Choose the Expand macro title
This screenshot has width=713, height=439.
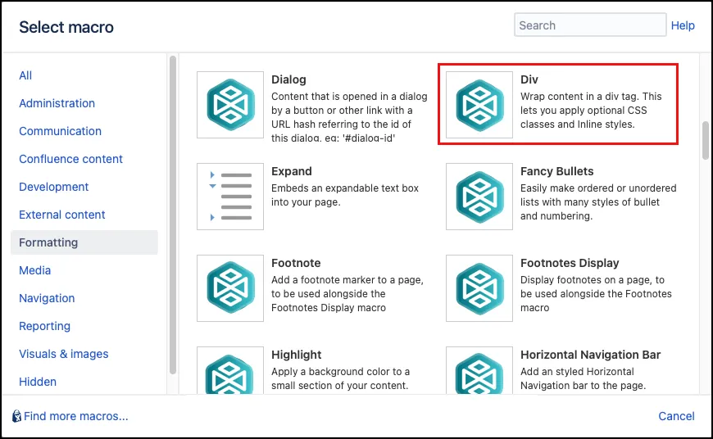[292, 171]
